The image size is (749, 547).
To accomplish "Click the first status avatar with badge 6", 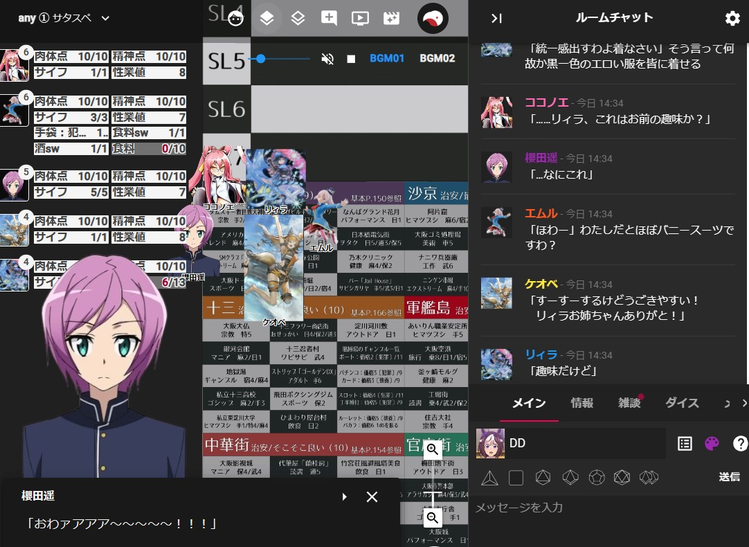I will click(14, 64).
